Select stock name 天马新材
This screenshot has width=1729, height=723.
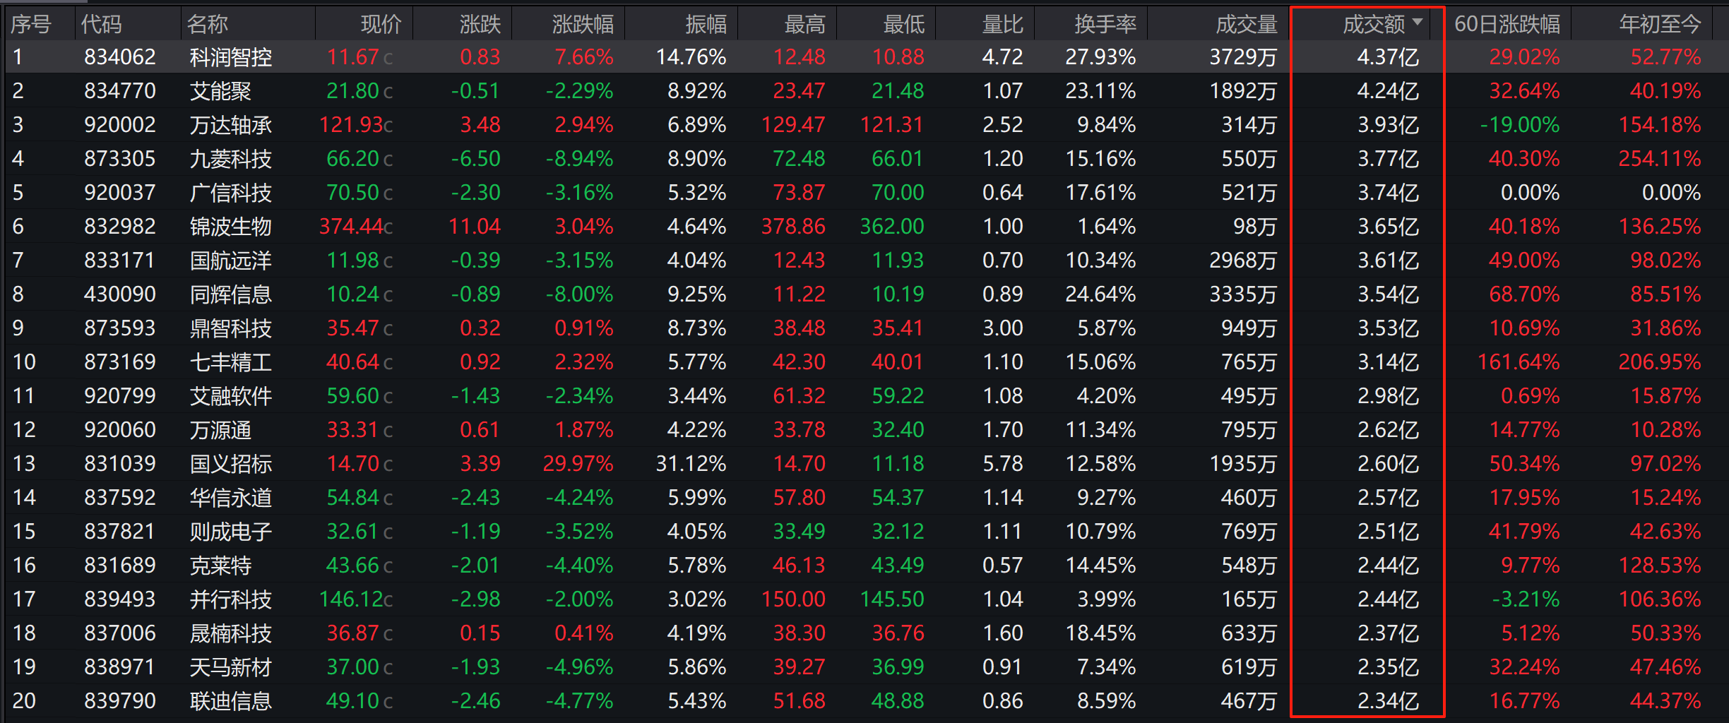[x=230, y=667]
